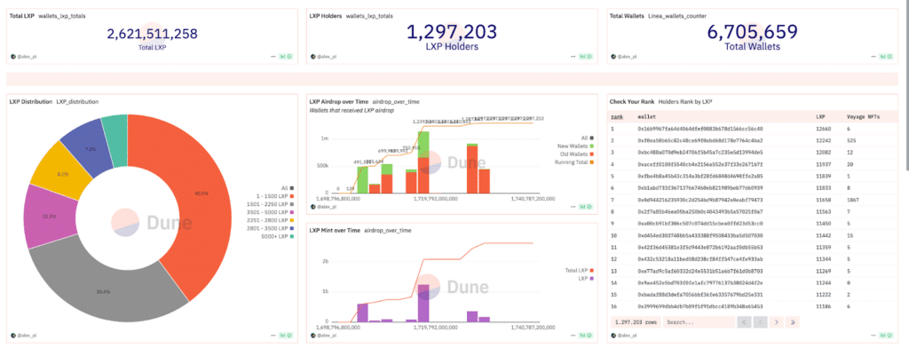909x348 pixels.
Task: Click the @alex_pl avatar on Total LXP card
Action: [12, 57]
